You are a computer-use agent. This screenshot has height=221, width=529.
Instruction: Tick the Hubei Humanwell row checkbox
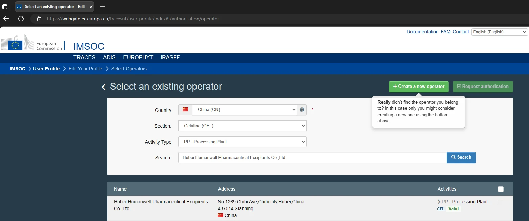click(500, 202)
